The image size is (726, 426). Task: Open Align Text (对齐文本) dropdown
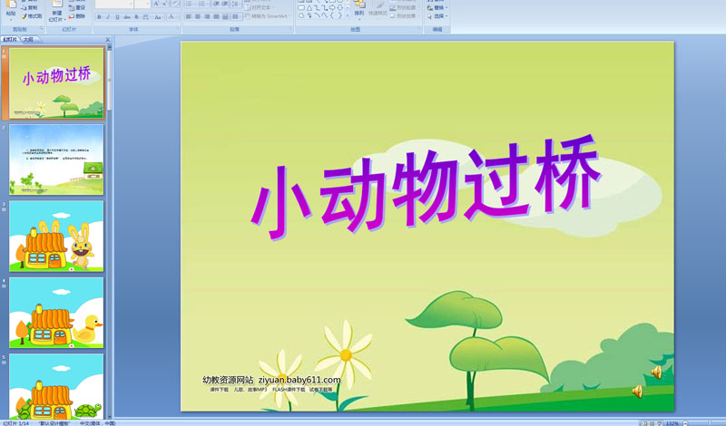[260, 7]
